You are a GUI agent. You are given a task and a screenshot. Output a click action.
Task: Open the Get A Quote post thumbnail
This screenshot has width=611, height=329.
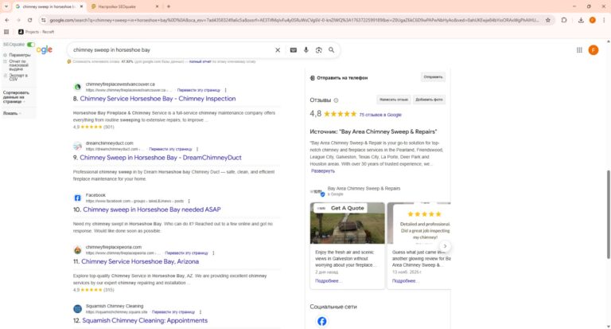point(347,224)
